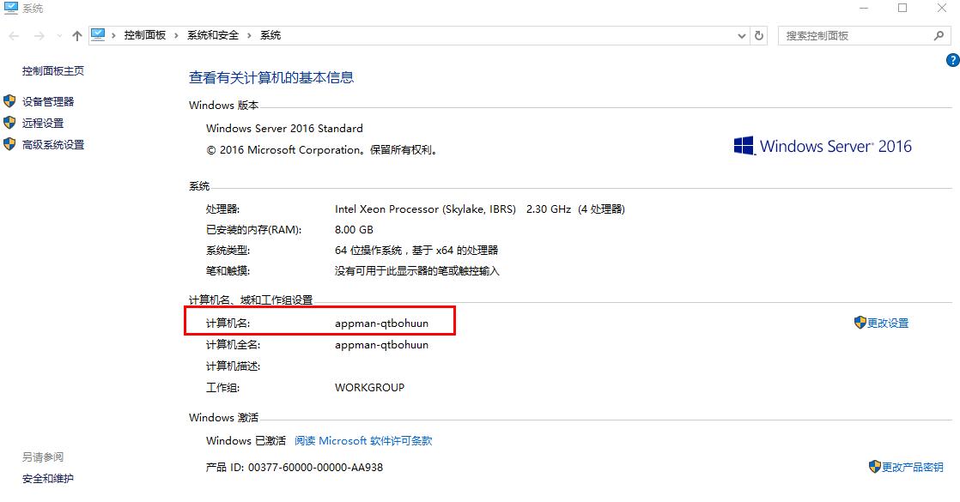Click the Forward navigation arrow
Image resolution: width=960 pixels, height=502 pixels.
[39, 36]
